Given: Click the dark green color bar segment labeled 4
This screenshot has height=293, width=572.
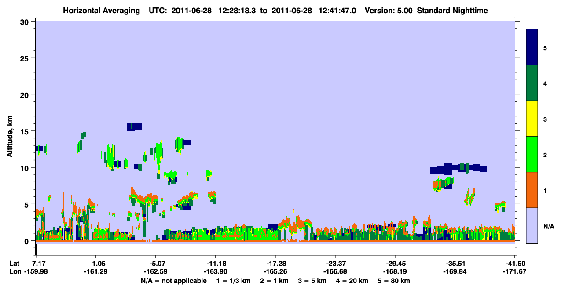Looking at the screenshot, I should point(532,83).
